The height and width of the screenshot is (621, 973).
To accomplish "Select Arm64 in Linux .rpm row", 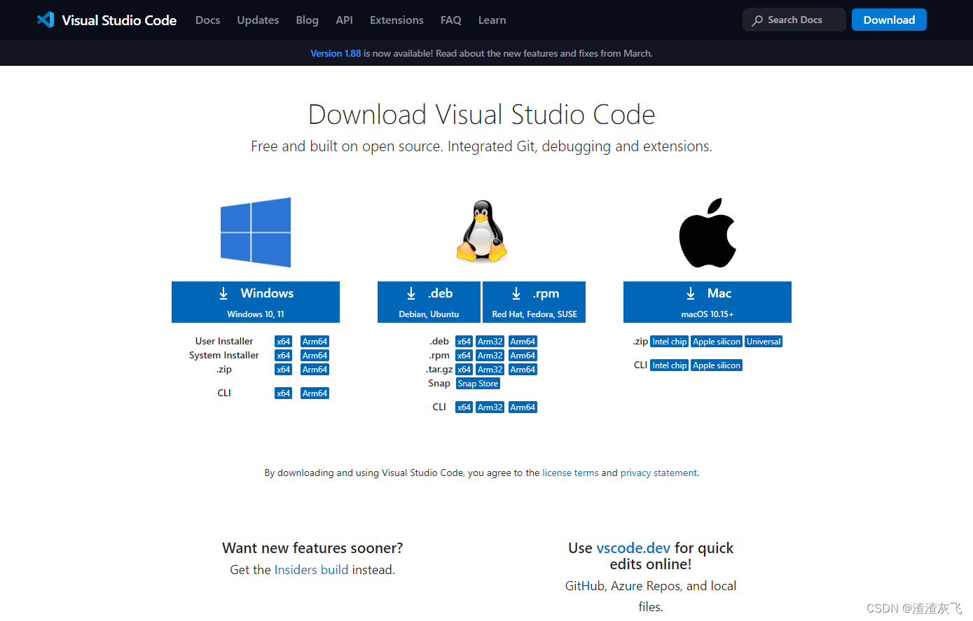I will coord(523,356).
